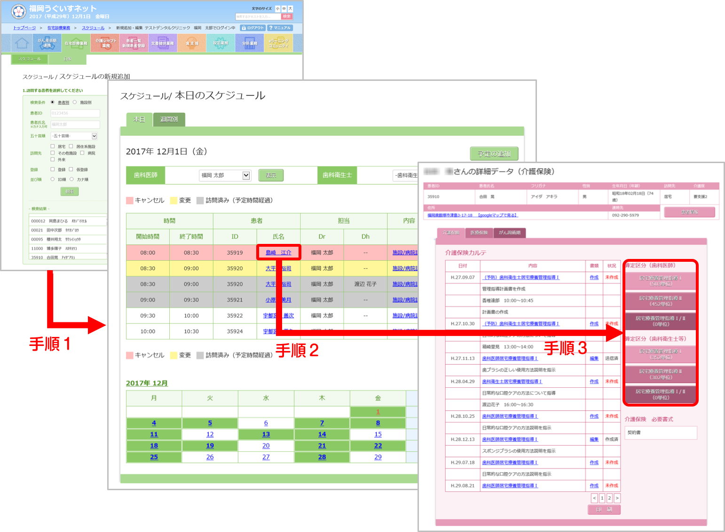Switch to the 週間別 tab
Viewport: 725px width, 532px height.
(x=169, y=119)
